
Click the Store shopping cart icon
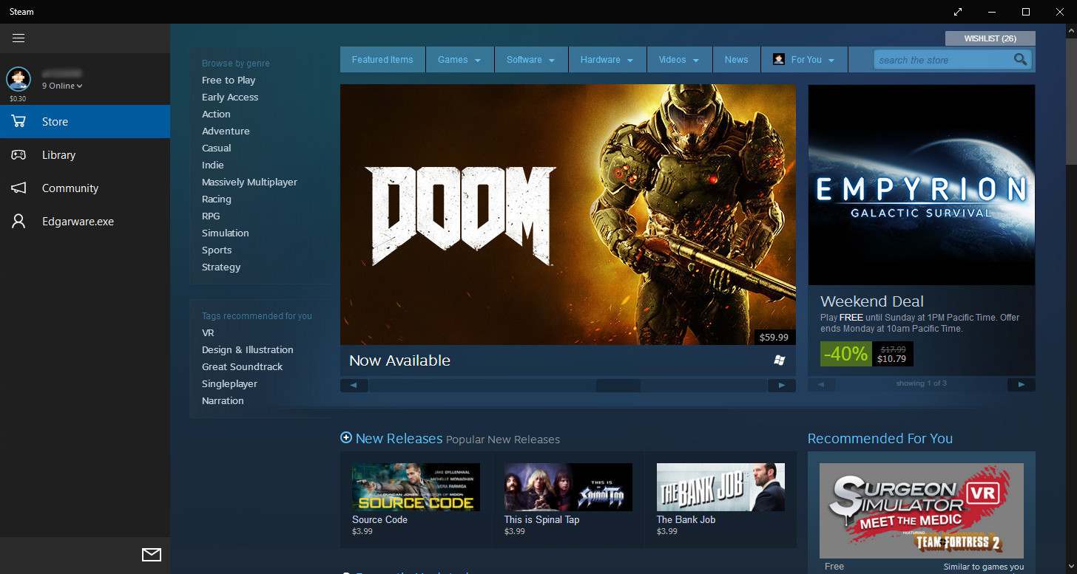tap(18, 121)
